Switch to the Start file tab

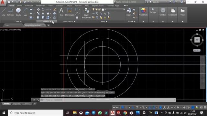coord(7,25)
